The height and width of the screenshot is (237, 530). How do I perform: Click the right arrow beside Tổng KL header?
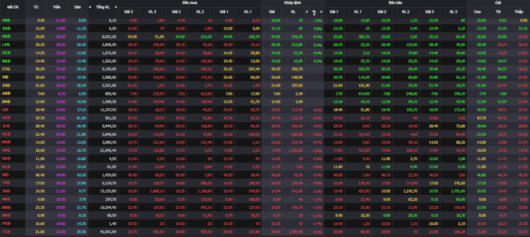pyautogui.click(x=116, y=7)
